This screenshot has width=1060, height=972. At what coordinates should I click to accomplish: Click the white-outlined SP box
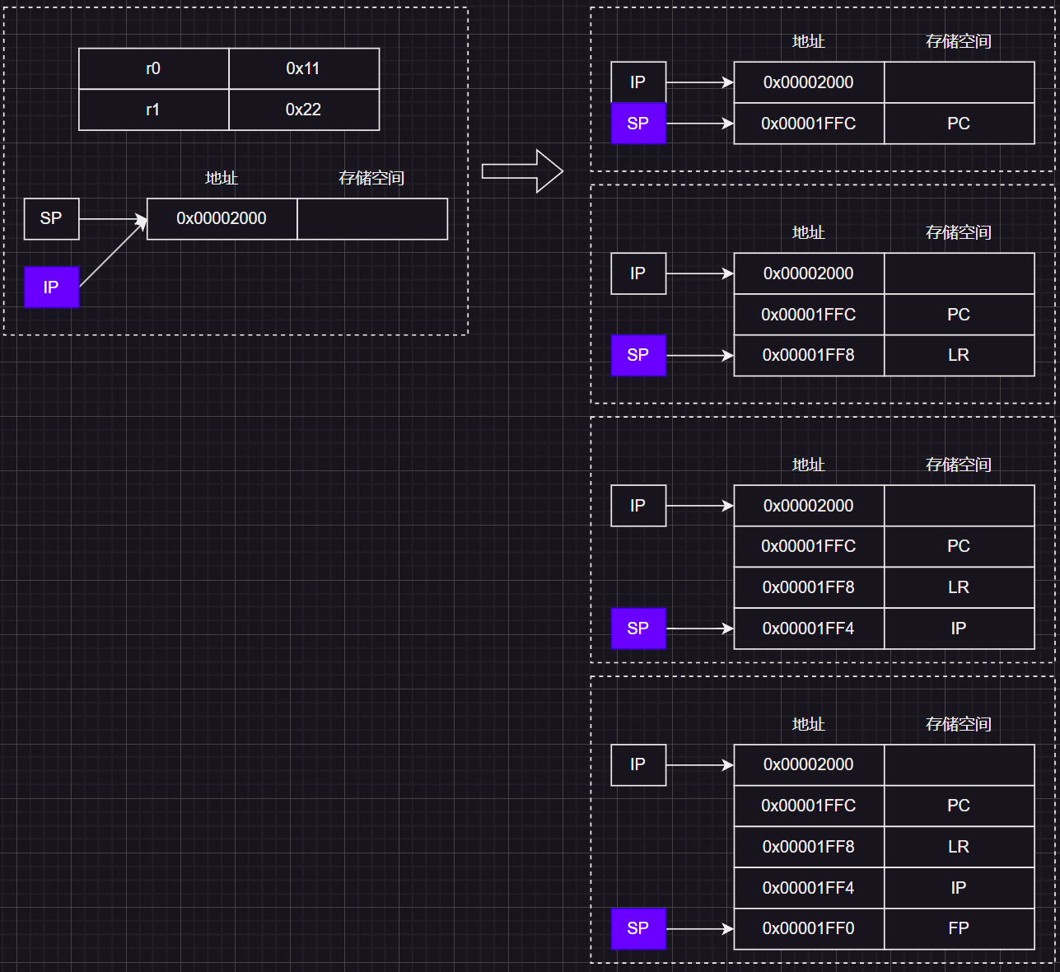click(x=51, y=218)
